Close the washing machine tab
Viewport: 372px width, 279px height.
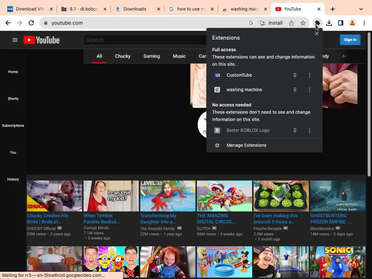tap(266, 9)
